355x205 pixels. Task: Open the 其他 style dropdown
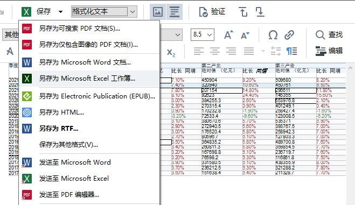pos(11,34)
